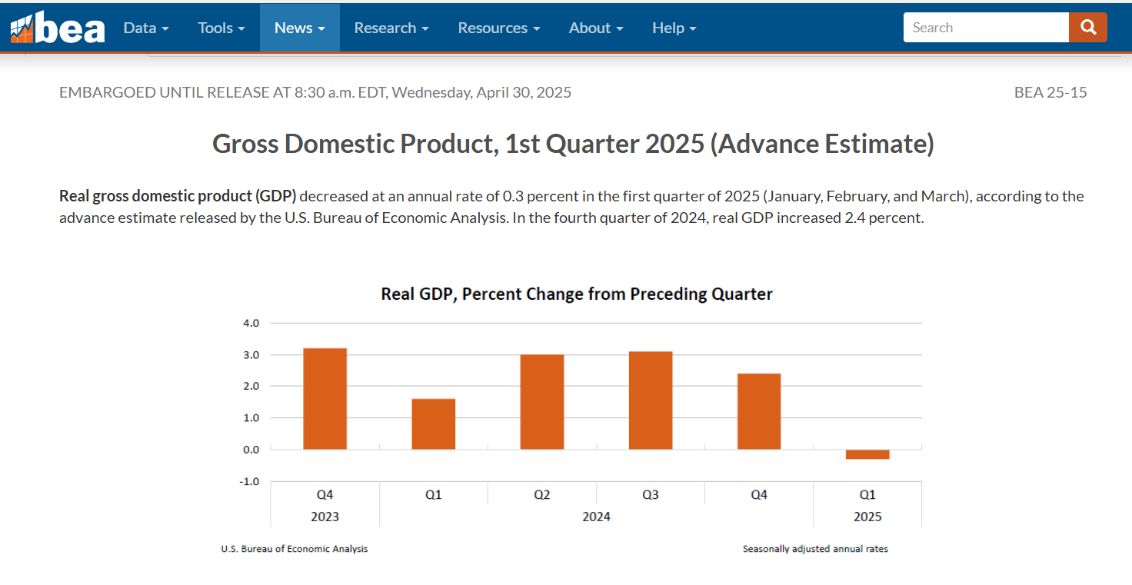Expand the Tools navigation menu

tap(221, 28)
